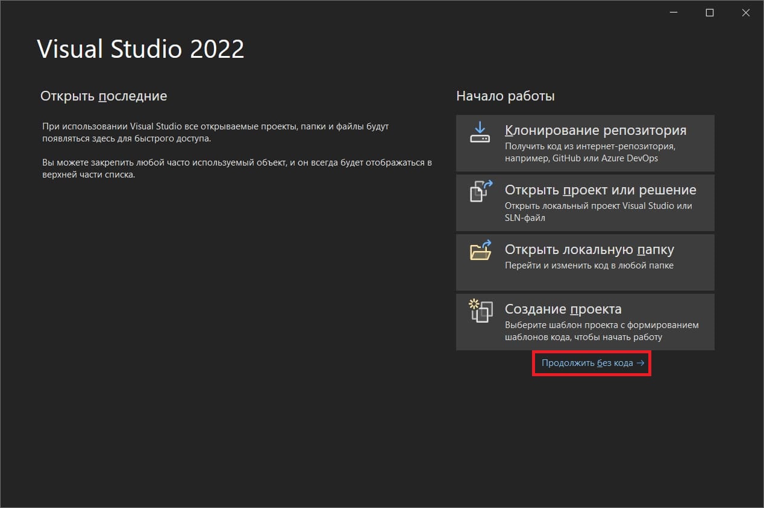This screenshot has width=764, height=508.
Task: Click the 'Visual Studio 2022' title
Action: [141, 49]
